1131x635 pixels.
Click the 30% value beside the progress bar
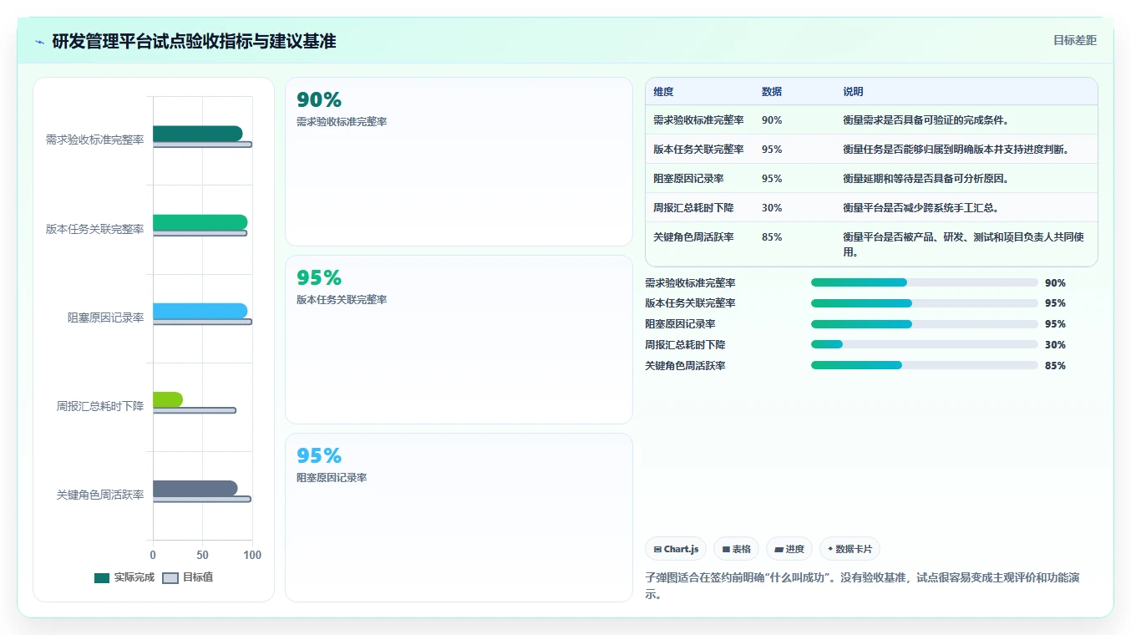click(x=1055, y=345)
